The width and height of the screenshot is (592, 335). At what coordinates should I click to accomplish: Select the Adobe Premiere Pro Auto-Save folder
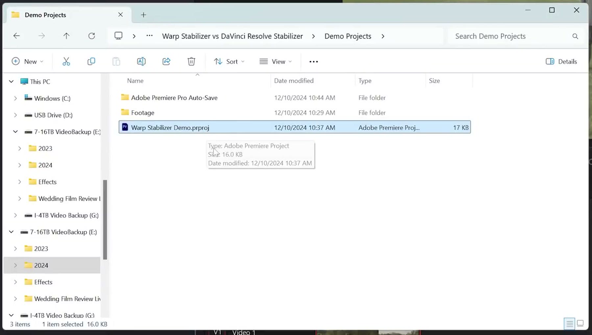pos(295,98)
